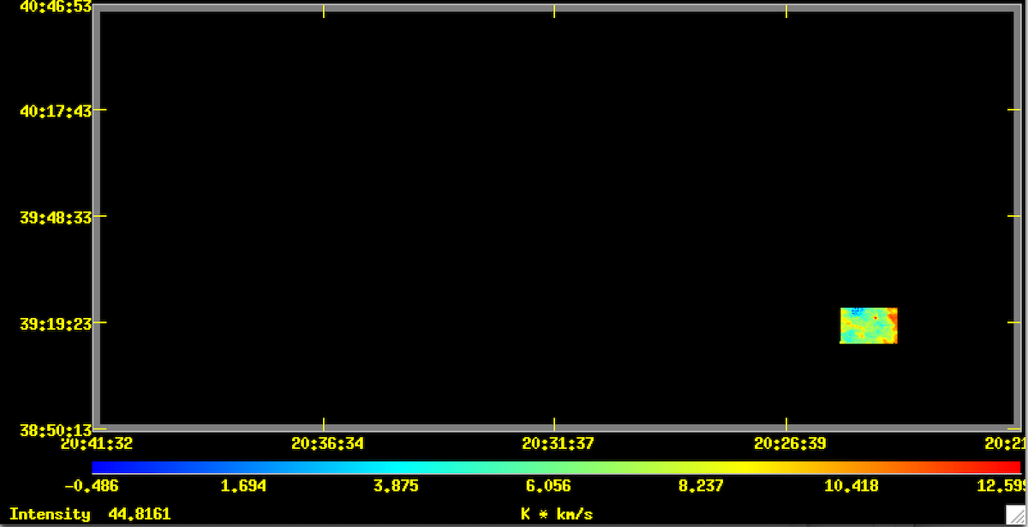
Task: Click the right ascension label 20:36:34
Action: pos(328,443)
